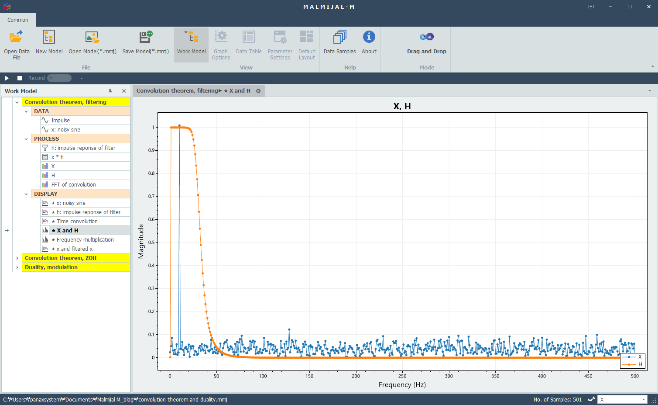Click the Malmijal-M app logo icon
This screenshot has width=658, height=405.
coord(7,7)
